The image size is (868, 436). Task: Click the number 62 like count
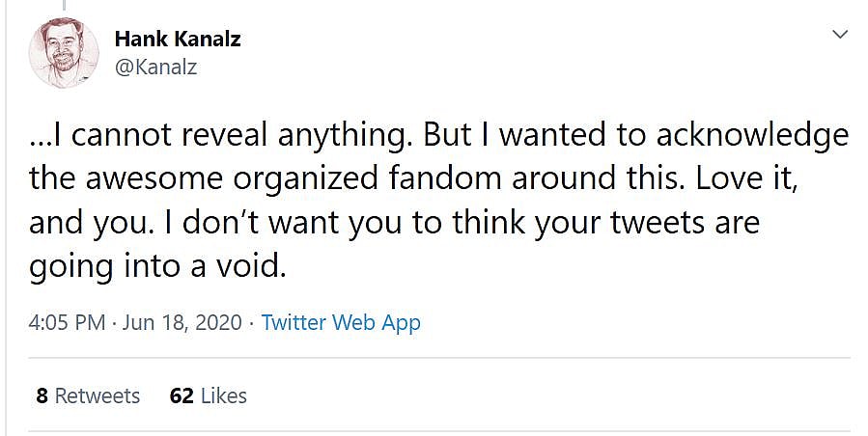click(x=181, y=395)
